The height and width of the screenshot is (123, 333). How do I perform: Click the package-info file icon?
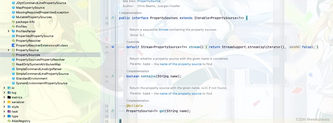[13, 22]
